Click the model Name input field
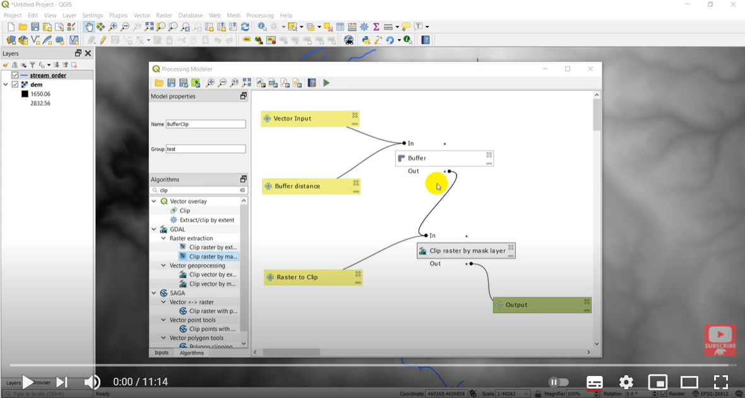 click(x=205, y=124)
